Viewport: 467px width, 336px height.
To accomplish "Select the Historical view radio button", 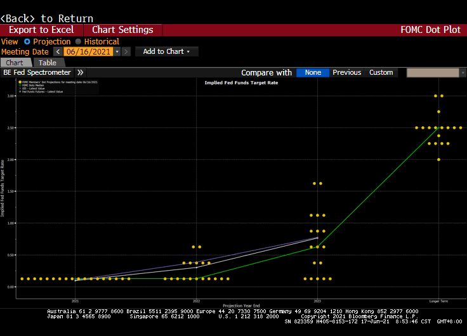I will click(78, 42).
